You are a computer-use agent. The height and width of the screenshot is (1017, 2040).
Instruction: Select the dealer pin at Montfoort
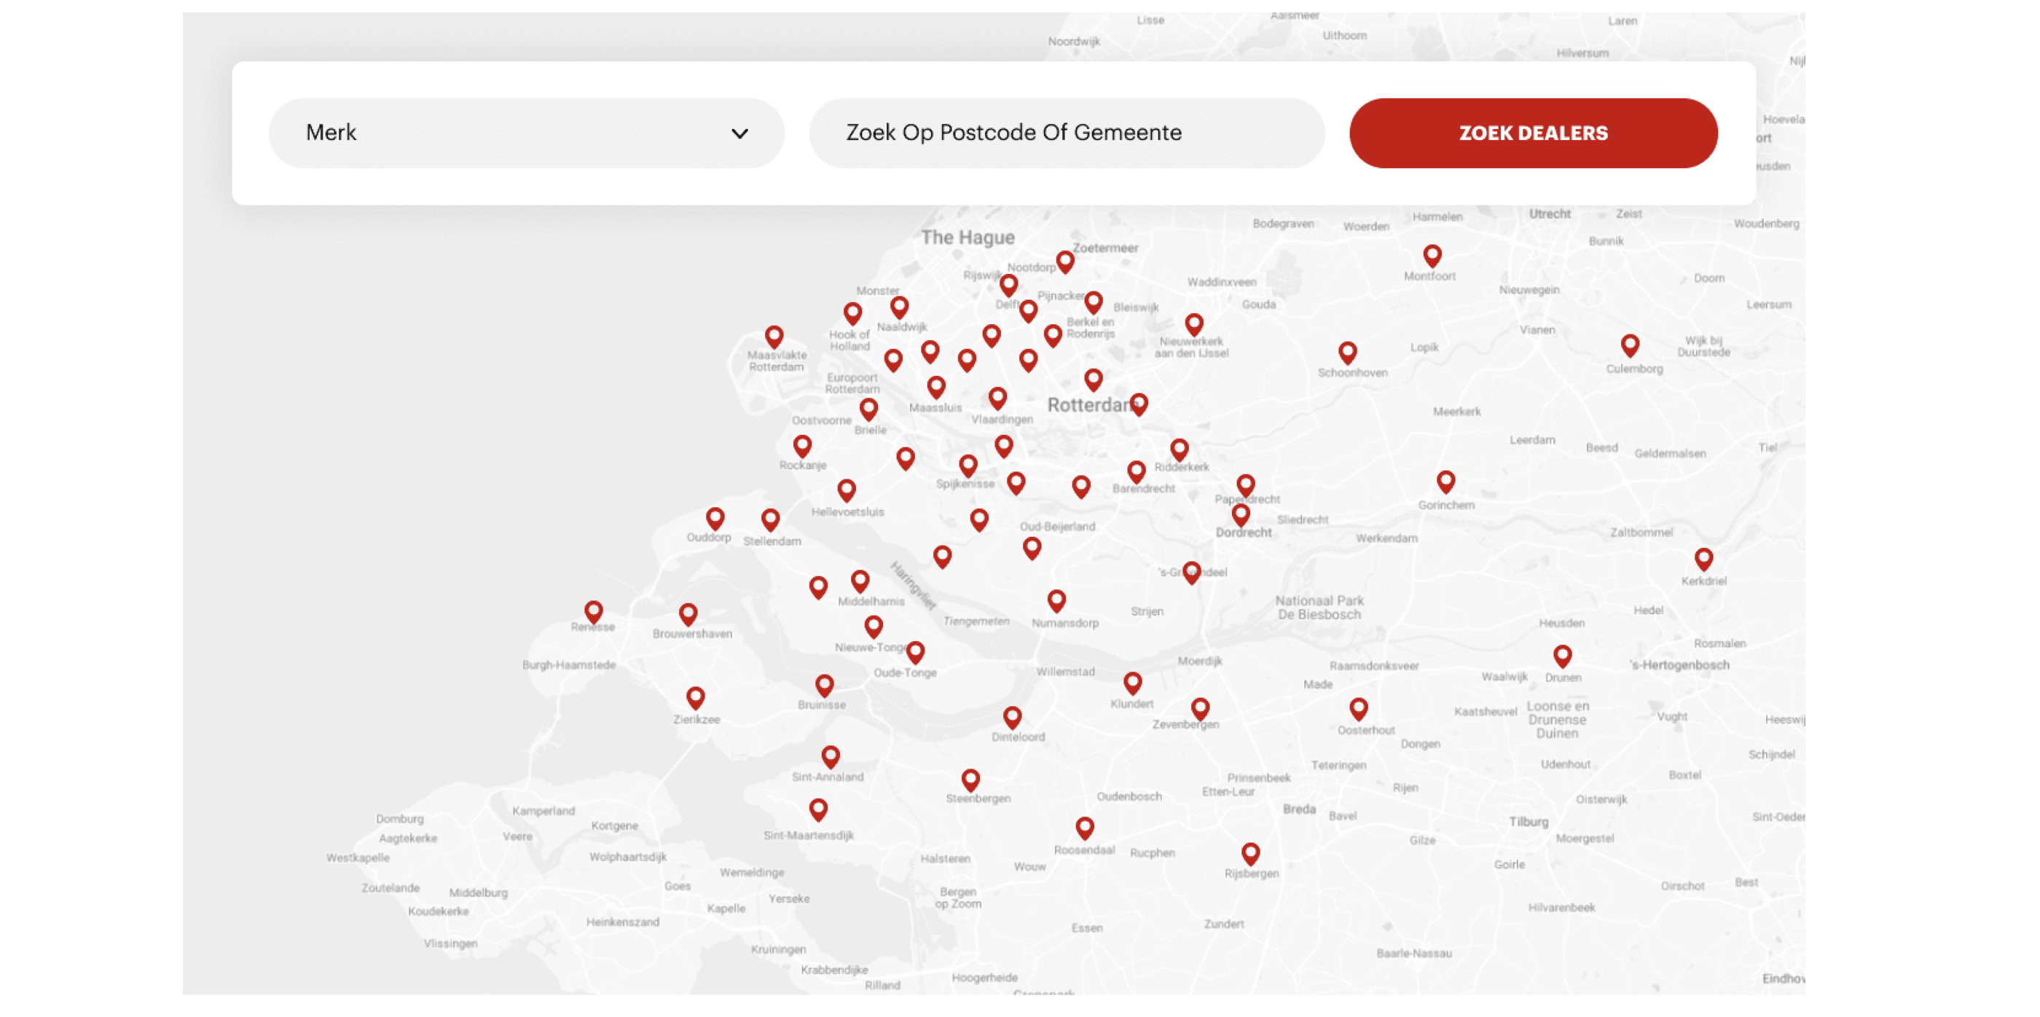click(x=1432, y=256)
